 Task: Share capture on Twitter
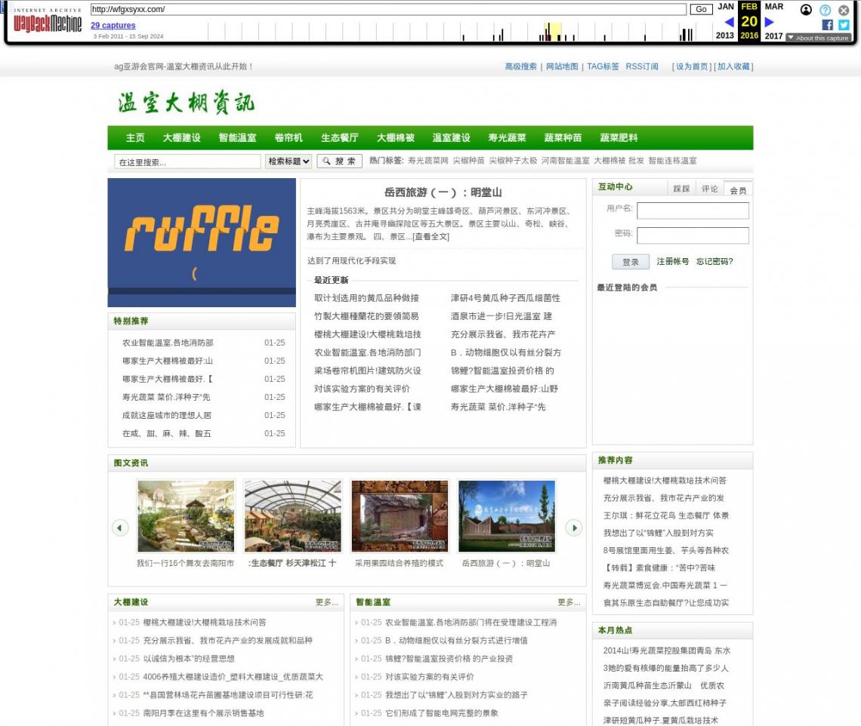point(844,25)
